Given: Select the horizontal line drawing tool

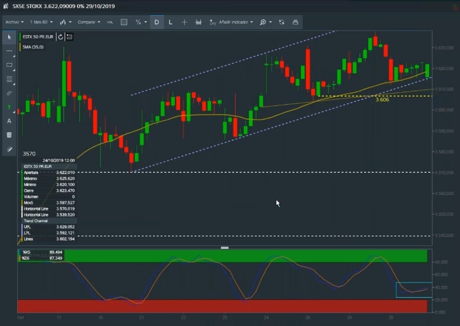Looking at the screenshot, I should pyautogui.click(x=9, y=51).
